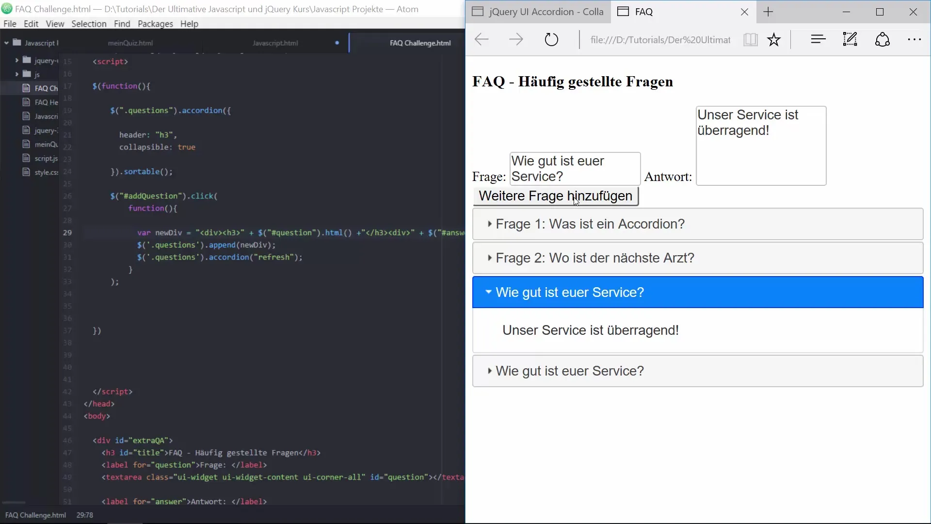This screenshot has height=524, width=931.
Task: Switch to Javascript.html editor tab
Action: coord(275,43)
